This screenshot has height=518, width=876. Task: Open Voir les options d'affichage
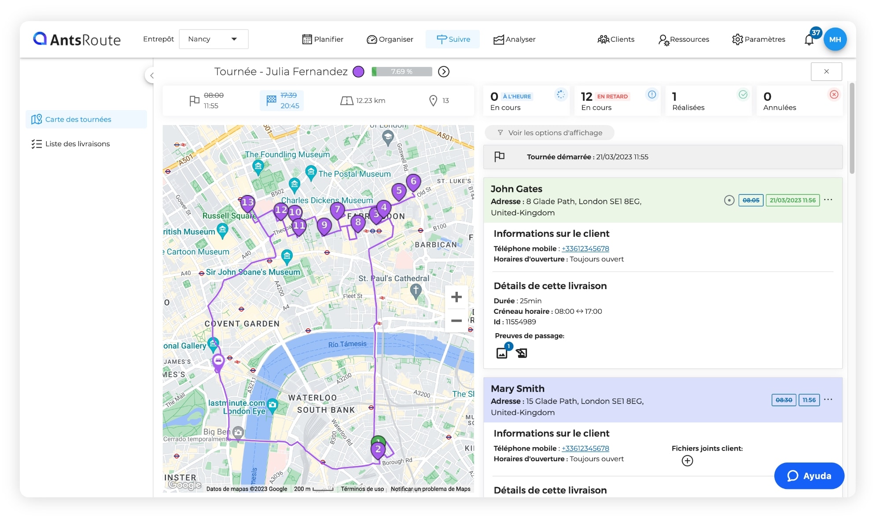[549, 132]
